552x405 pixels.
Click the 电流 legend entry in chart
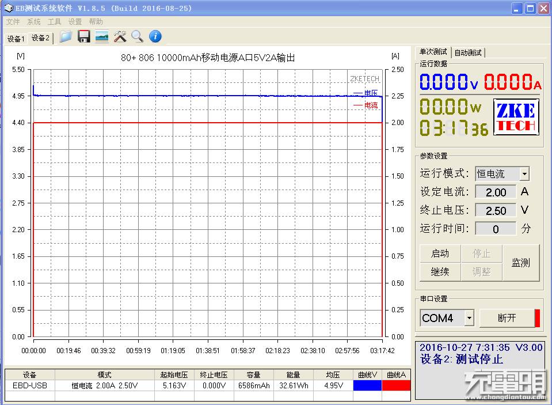point(366,105)
